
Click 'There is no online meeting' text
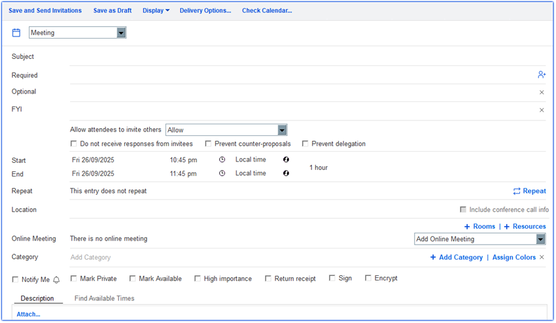109,239
